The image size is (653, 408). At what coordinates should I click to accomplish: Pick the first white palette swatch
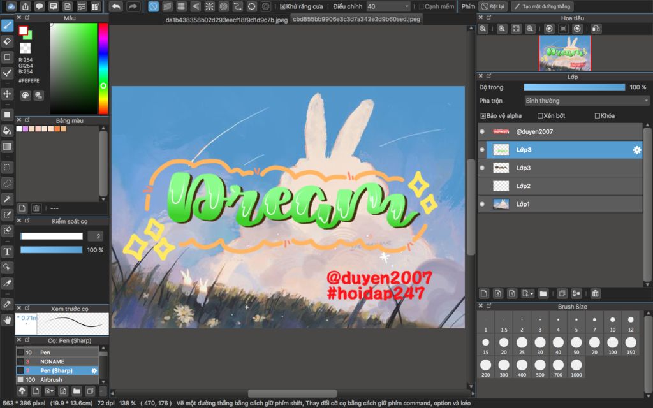18,129
